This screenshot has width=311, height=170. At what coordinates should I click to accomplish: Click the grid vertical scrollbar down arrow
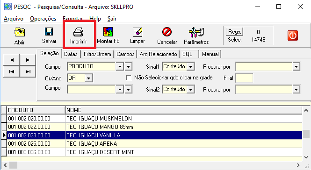[306, 157]
